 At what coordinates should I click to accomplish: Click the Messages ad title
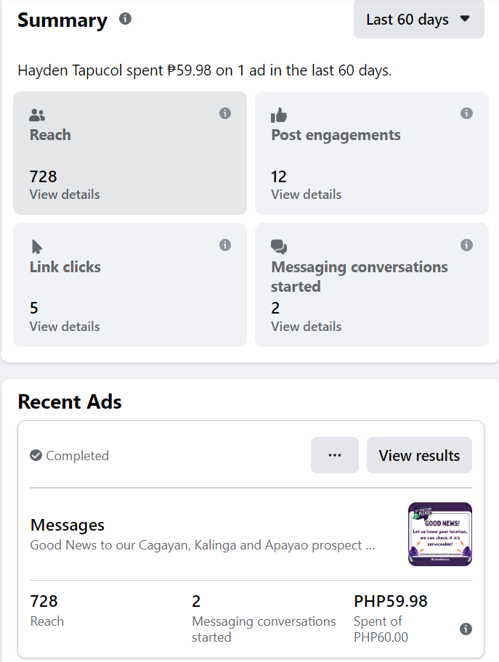68,525
